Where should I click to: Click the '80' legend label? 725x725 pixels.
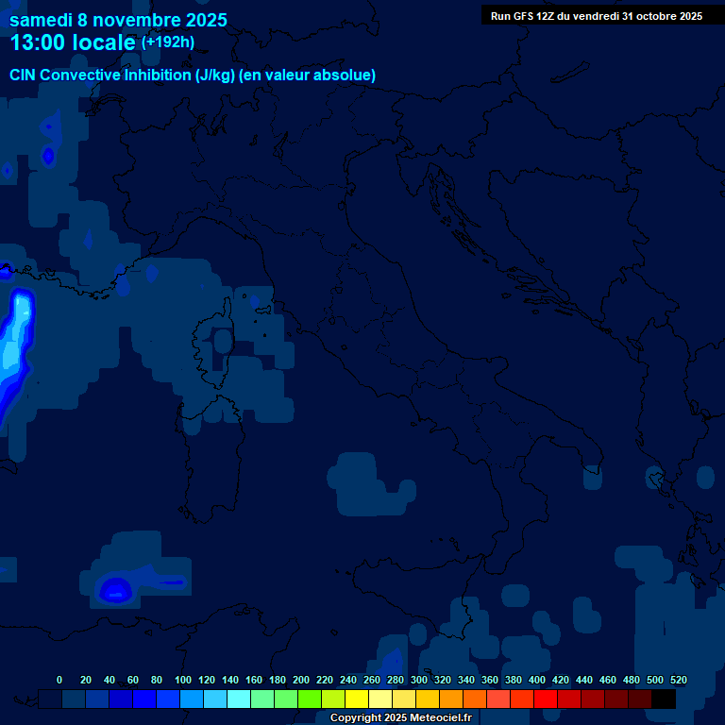pos(157,680)
